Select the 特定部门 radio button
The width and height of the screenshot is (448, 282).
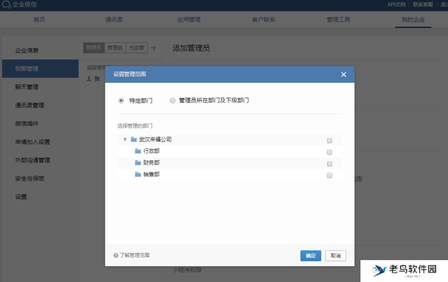121,100
